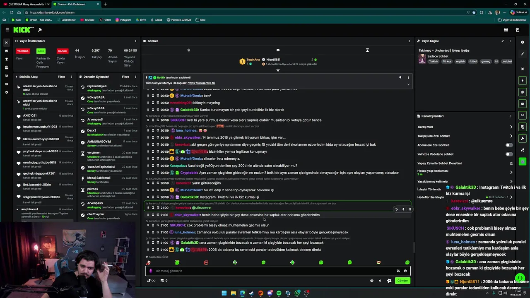Open the Instagram bookmark
The width and height of the screenshot is (530, 298).
123,20
